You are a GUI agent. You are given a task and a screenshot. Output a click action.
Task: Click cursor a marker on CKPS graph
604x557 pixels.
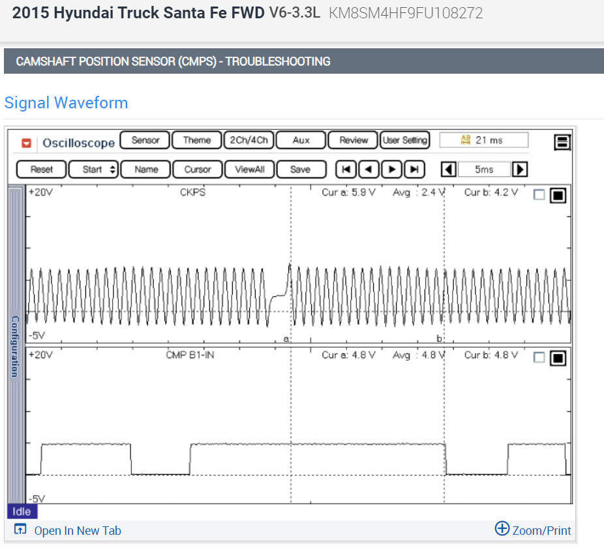286,339
